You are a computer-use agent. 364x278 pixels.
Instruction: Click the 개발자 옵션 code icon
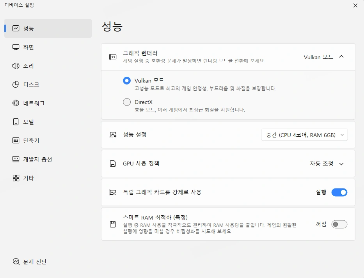click(x=16, y=159)
